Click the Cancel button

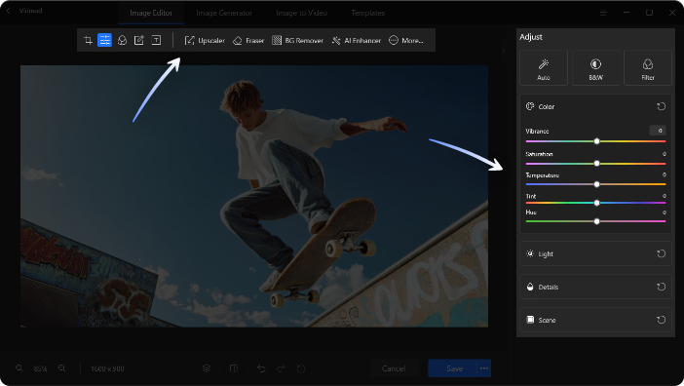coord(394,368)
